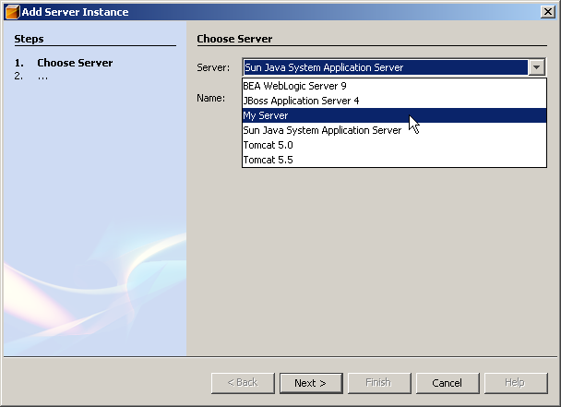
Task: Choose Tomcat 5.0 from the server list
Action: (x=268, y=145)
